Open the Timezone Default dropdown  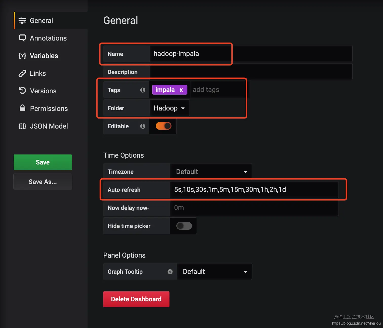[211, 172]
